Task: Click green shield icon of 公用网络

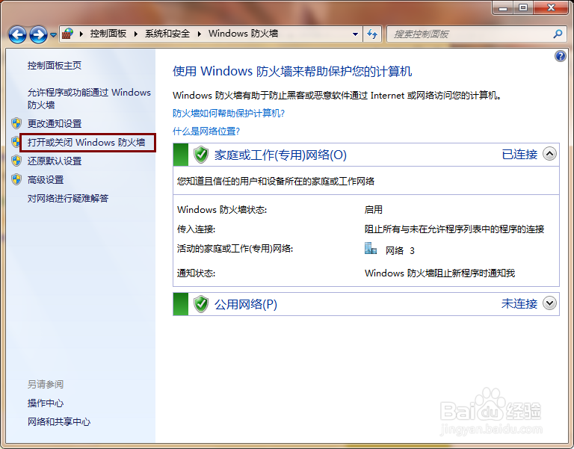Action: click(201, 304)
